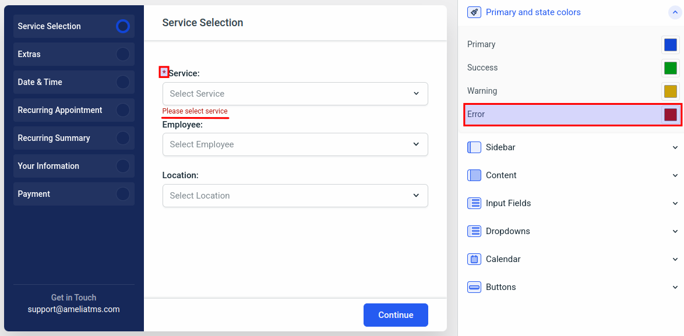The width and height of the screenshot is (684, 336).
Task: Click the Dropdowns section icon
Action: click(x=474, y=231)
